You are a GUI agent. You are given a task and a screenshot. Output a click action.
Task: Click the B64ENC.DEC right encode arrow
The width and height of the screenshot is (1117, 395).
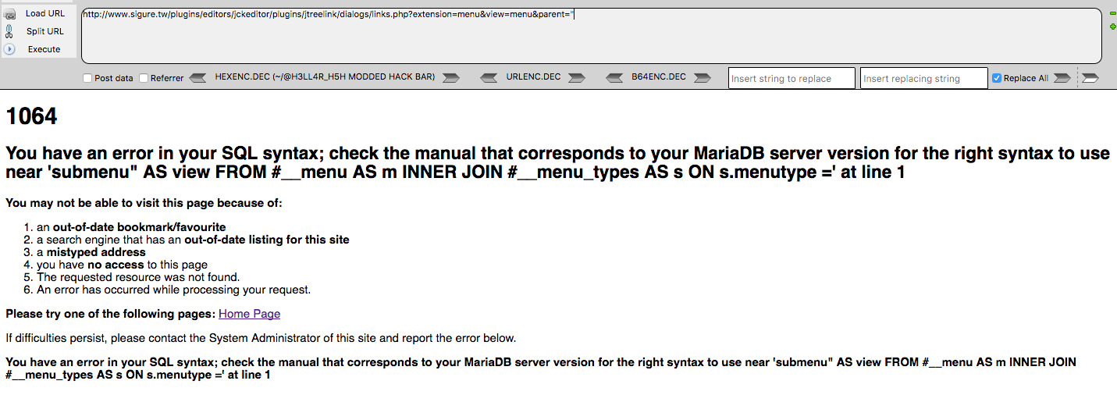pos(703,77)
